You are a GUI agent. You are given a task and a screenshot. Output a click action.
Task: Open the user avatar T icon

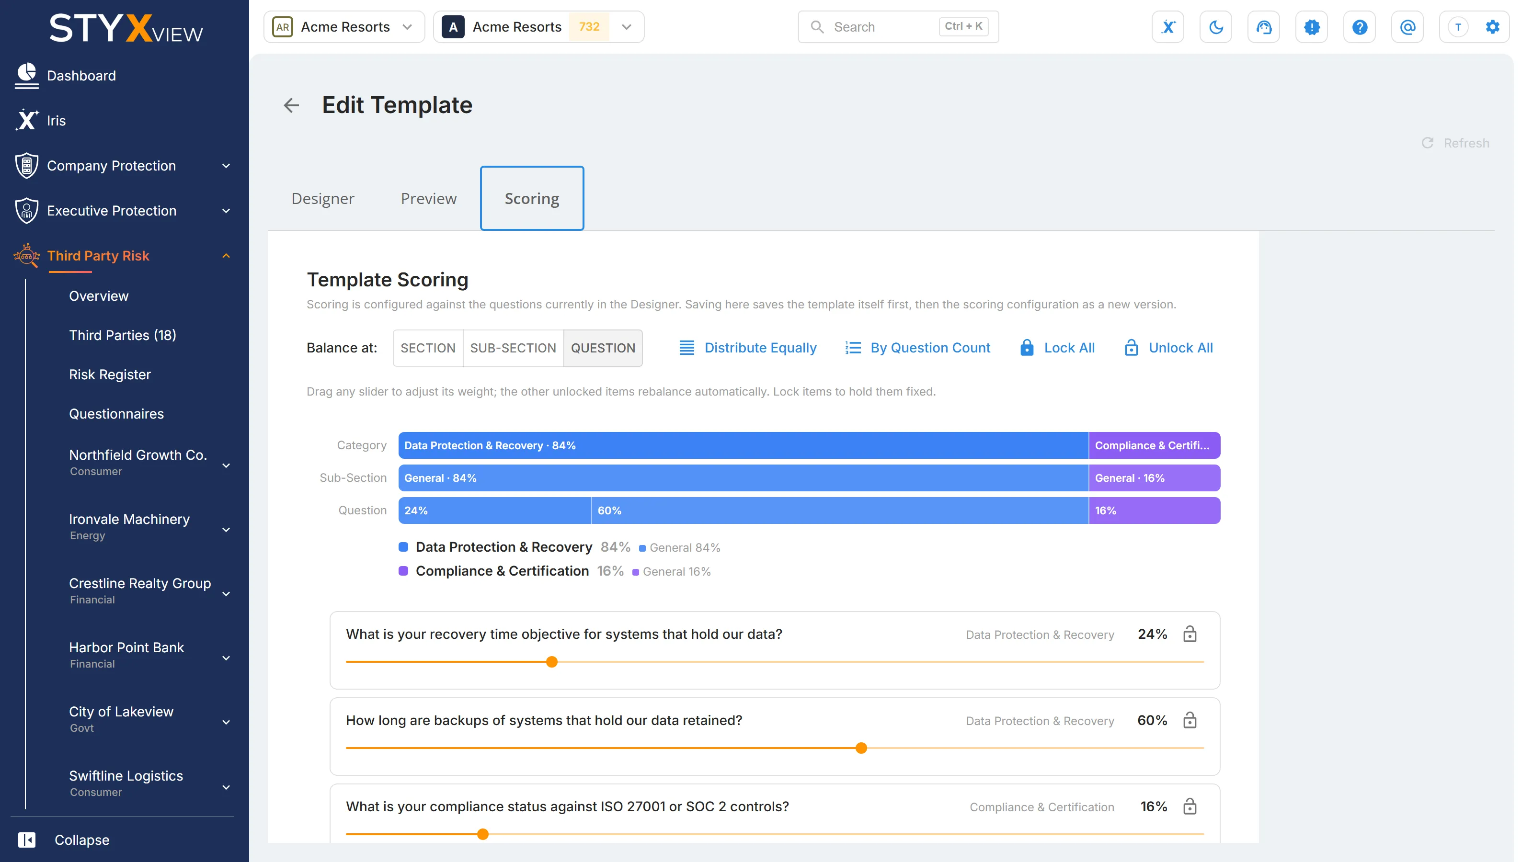(1458, 27)
